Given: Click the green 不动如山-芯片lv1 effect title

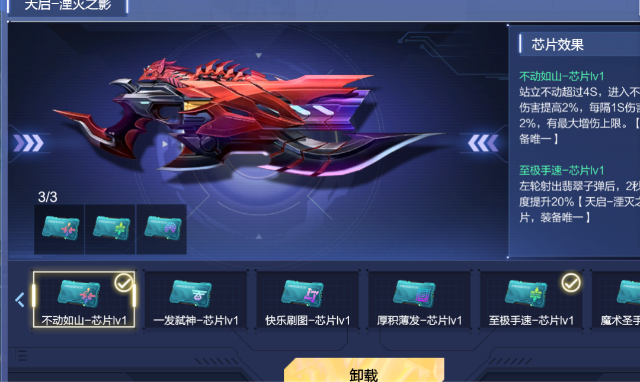Looking at the screenshot, I should (x=561, y=76).
